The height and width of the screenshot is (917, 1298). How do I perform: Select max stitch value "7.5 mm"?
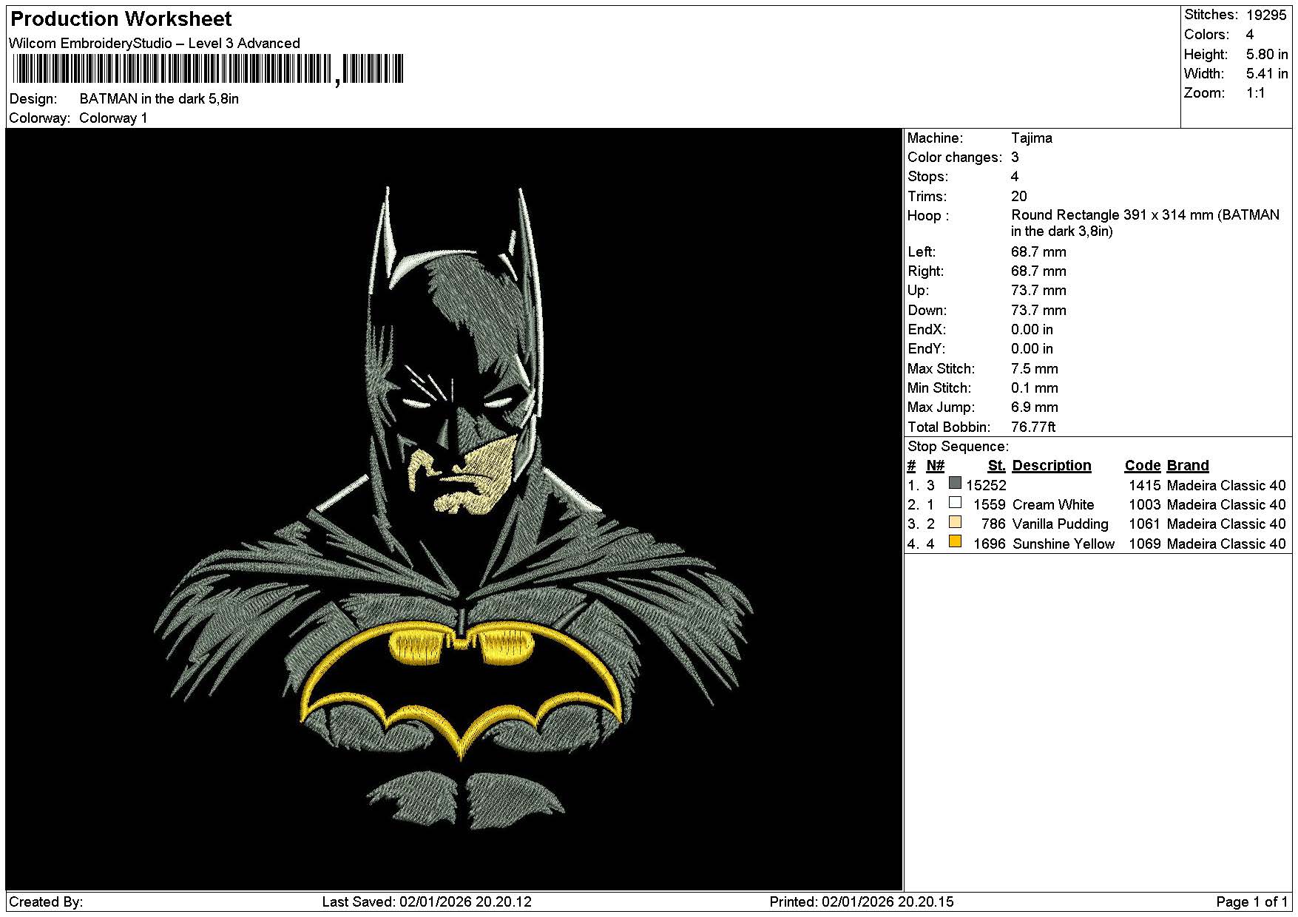(x=1035, y=369)
